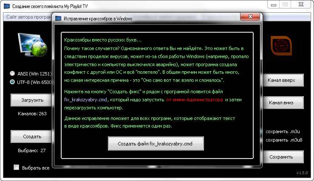Click the dialog title bar icon
This screenshot has height=181, width=314.
[58, 19]
